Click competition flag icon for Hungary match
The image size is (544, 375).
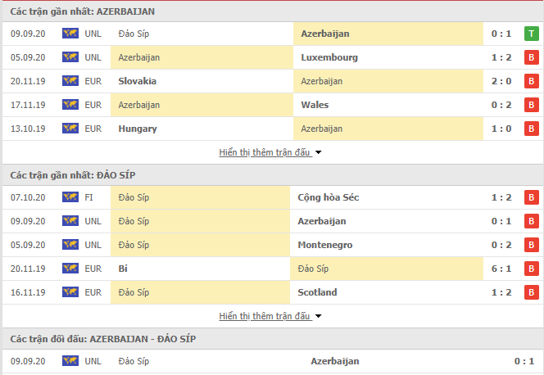70,129
